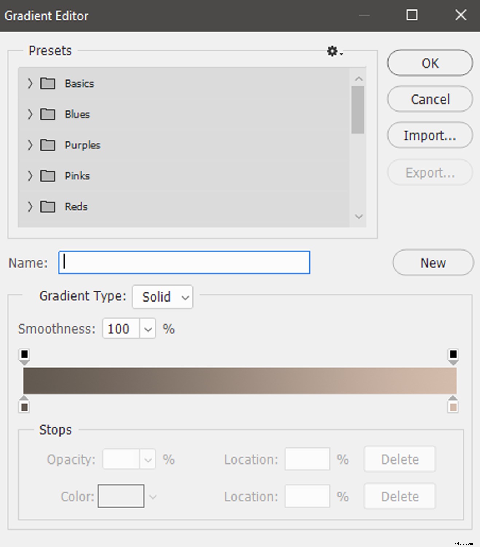
Task: Open the Smoothness percentage dropdown arrow
Action: [148, 329]
